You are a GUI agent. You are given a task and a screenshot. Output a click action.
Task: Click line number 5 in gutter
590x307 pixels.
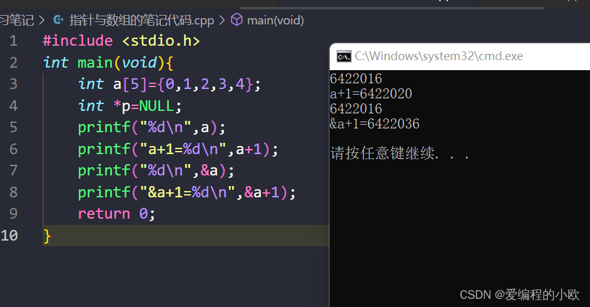point(14,127)
